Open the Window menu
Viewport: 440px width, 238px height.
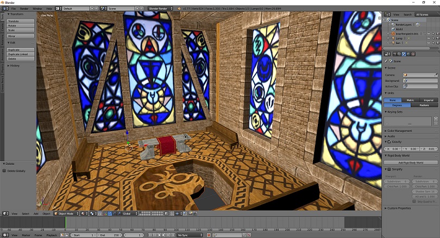(x=37, y=9)
